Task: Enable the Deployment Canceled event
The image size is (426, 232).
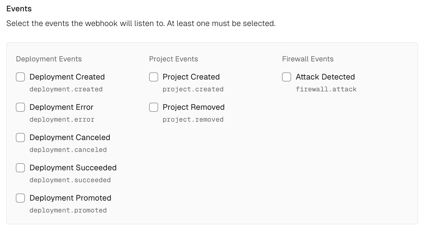Action: pos(20,138)
